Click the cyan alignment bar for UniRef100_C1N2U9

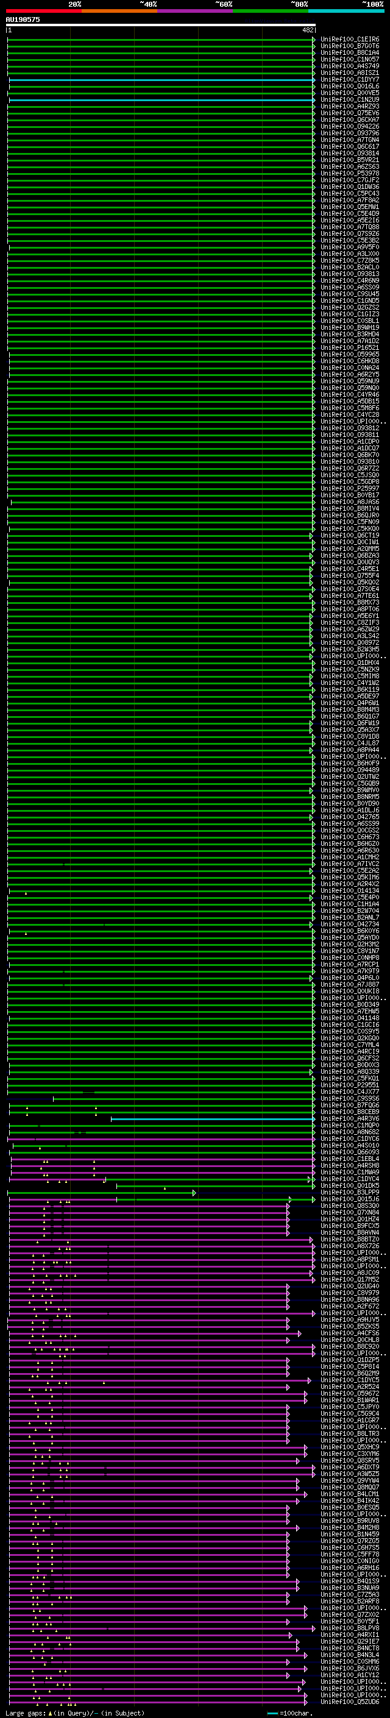[x=162, y=100]
